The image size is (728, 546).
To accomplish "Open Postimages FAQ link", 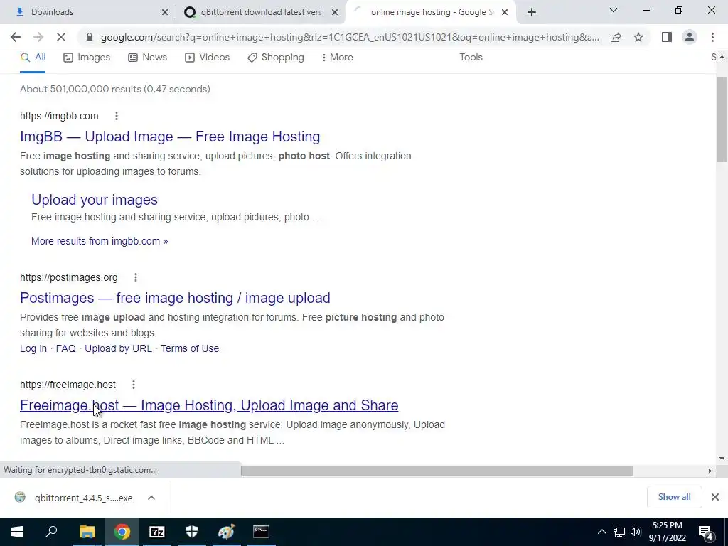I will [65, 348].
